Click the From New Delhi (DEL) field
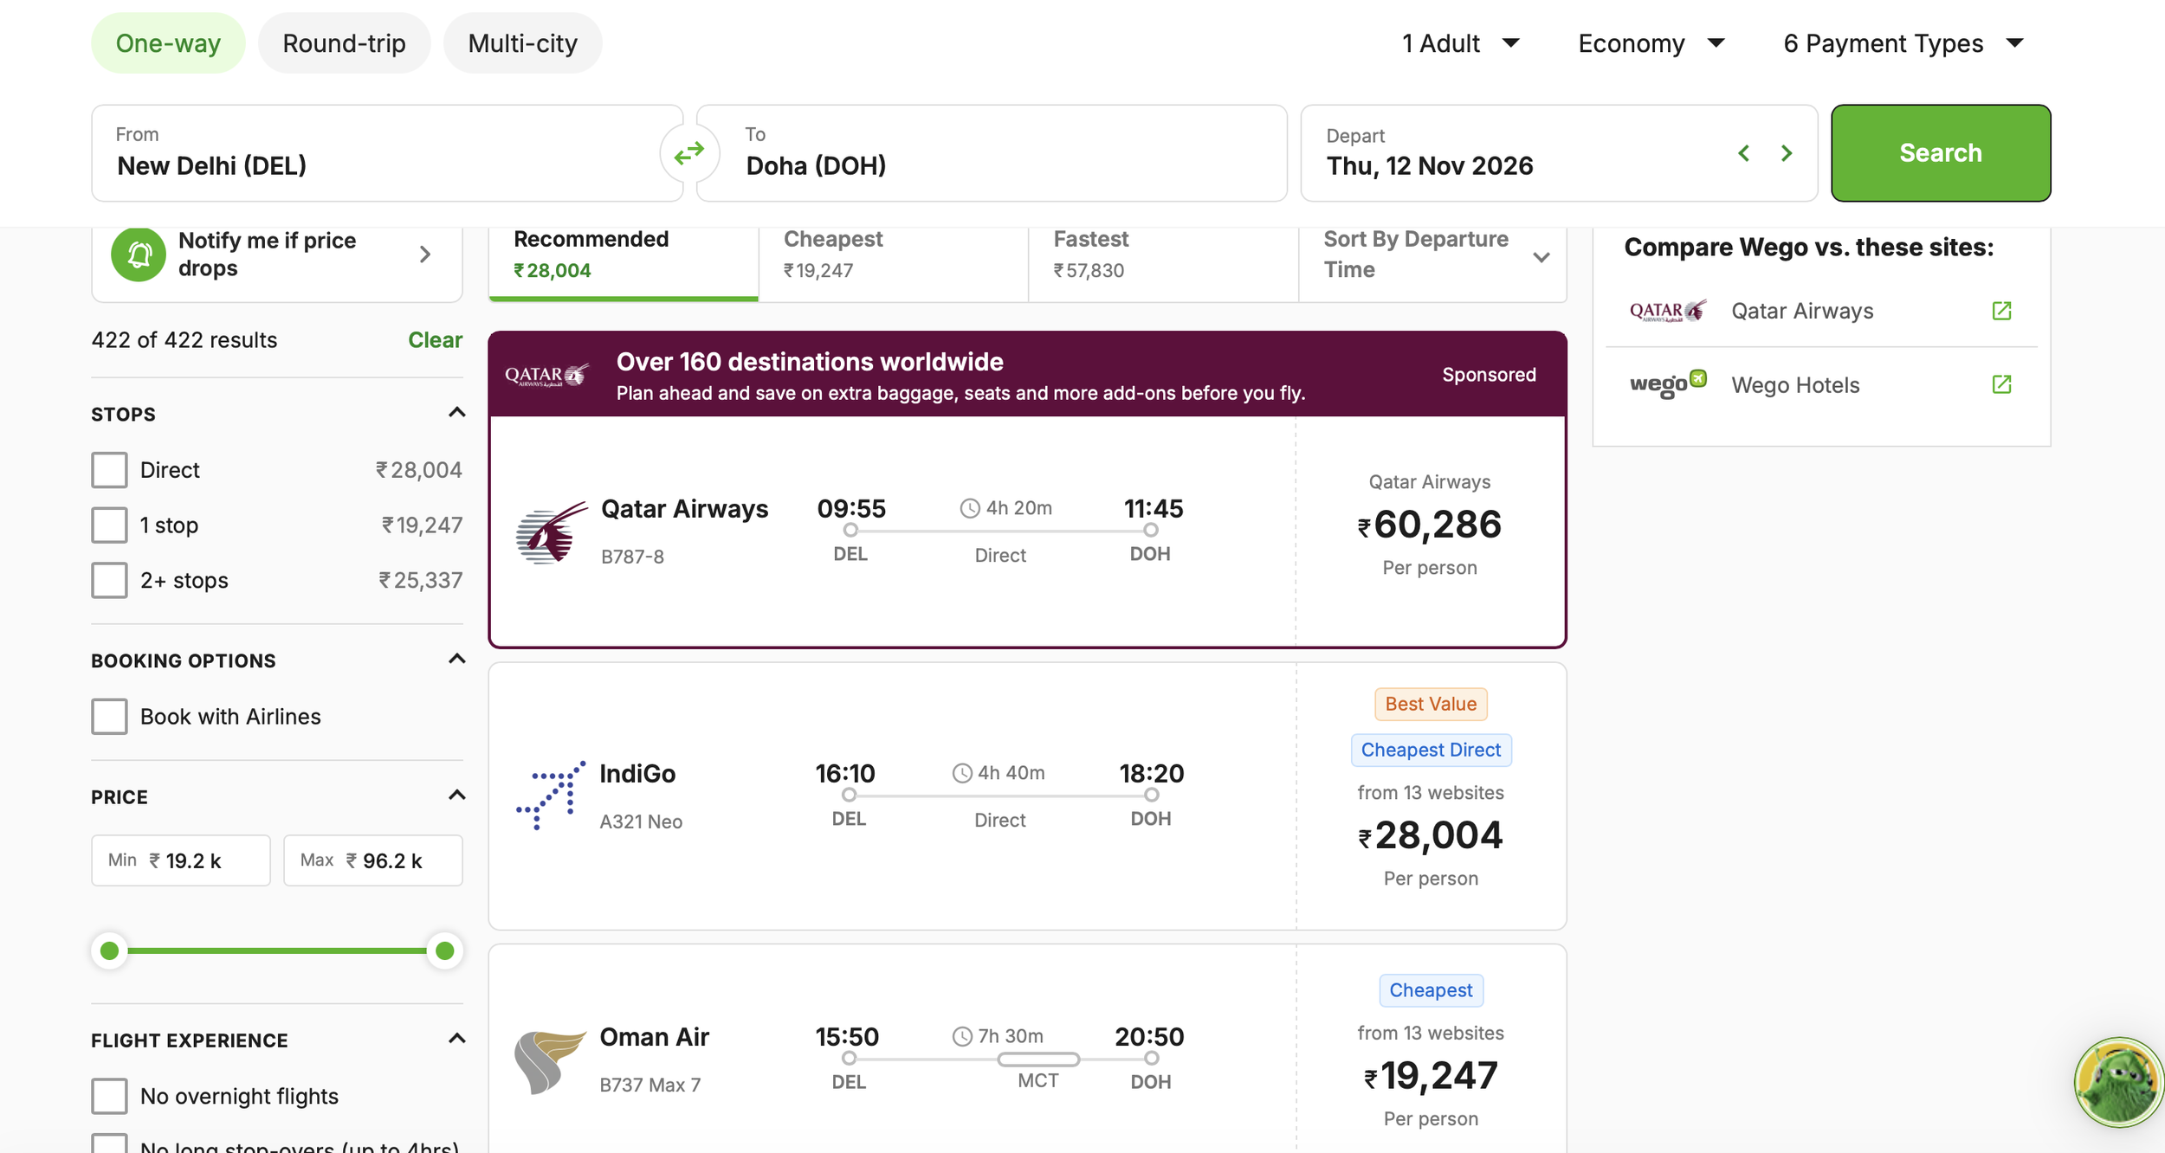Viewport: 2165px width, 1153px height. [x=387, y=153]
